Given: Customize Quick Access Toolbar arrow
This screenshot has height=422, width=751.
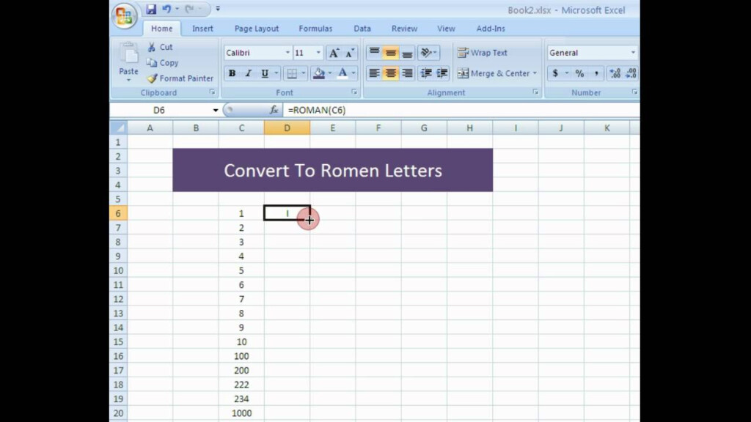Looking at the screenshot, I should pyautogui.click(x=218, y=9).
